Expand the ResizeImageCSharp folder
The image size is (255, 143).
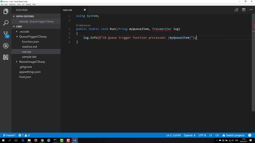click(17, 62)
